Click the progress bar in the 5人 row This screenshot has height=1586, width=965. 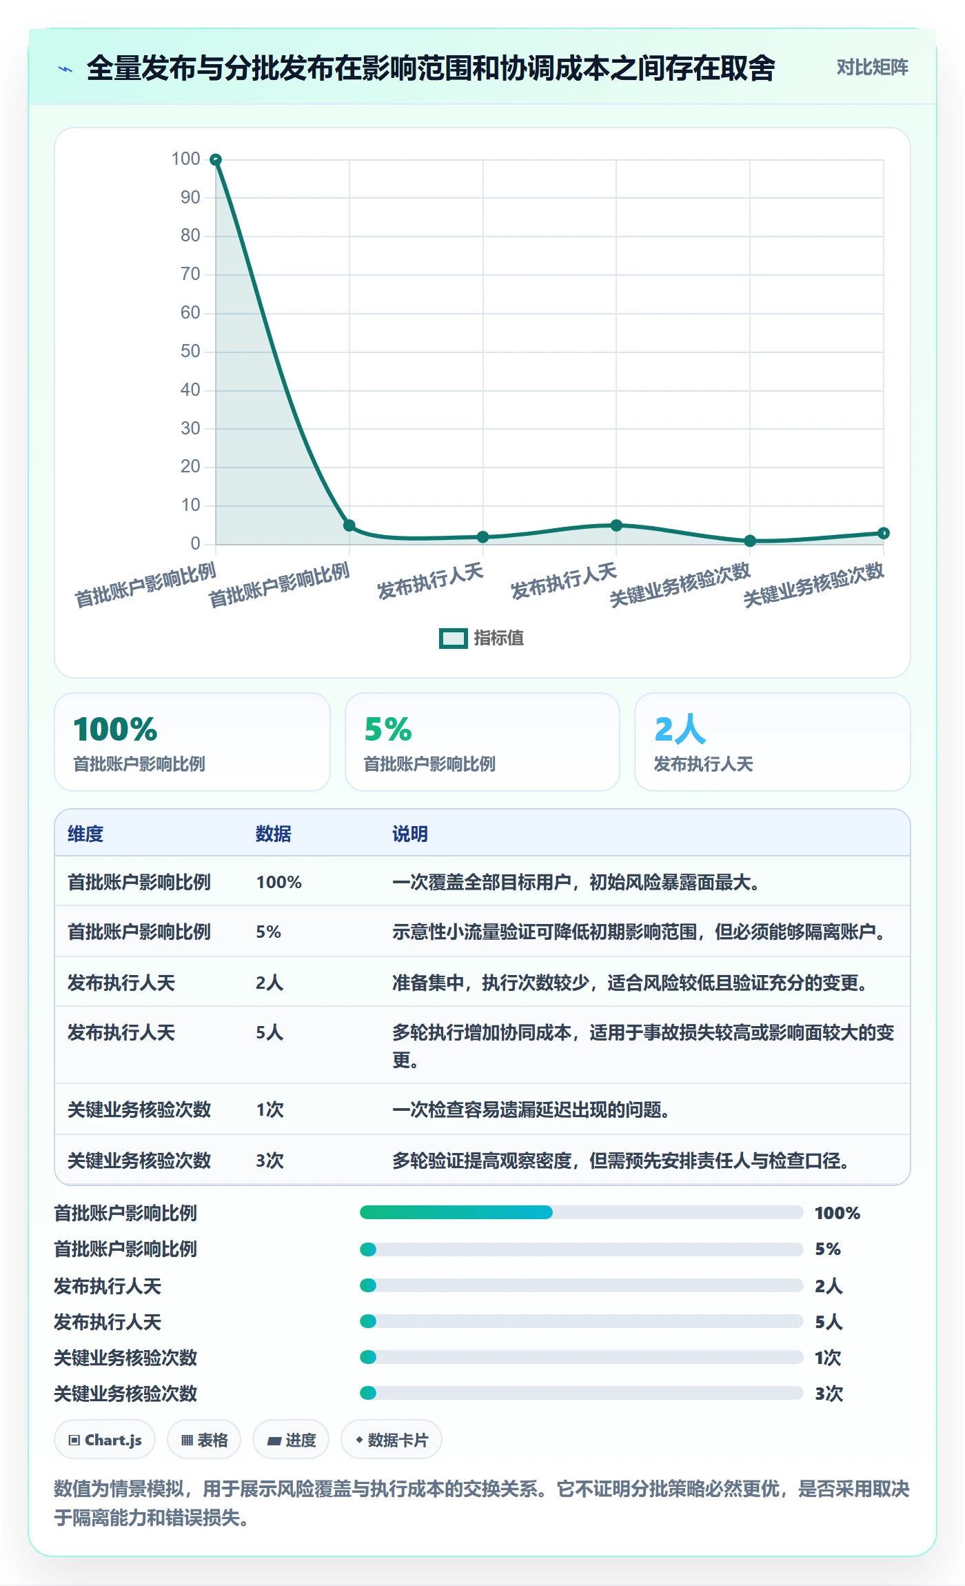(x=581, y=1321)
